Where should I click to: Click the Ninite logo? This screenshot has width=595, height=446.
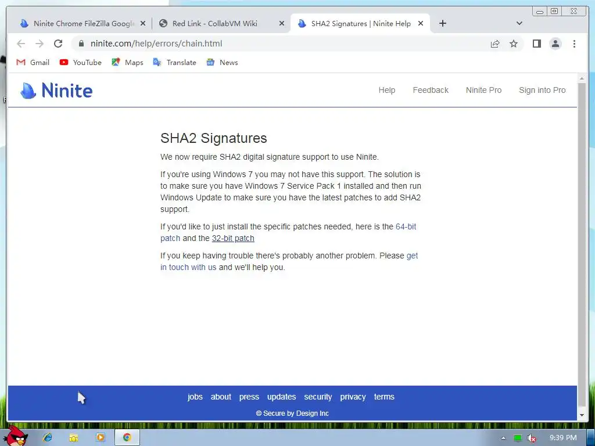click(56, 91)
